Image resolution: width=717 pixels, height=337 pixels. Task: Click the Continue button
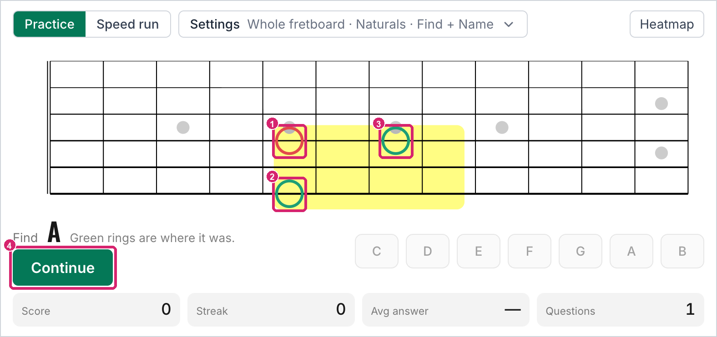pos(63,268)
